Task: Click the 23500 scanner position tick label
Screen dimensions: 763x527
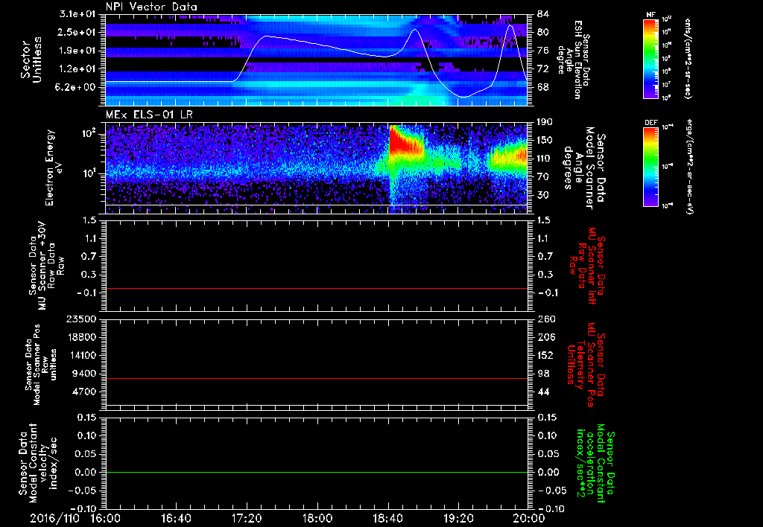Action: 82,319
